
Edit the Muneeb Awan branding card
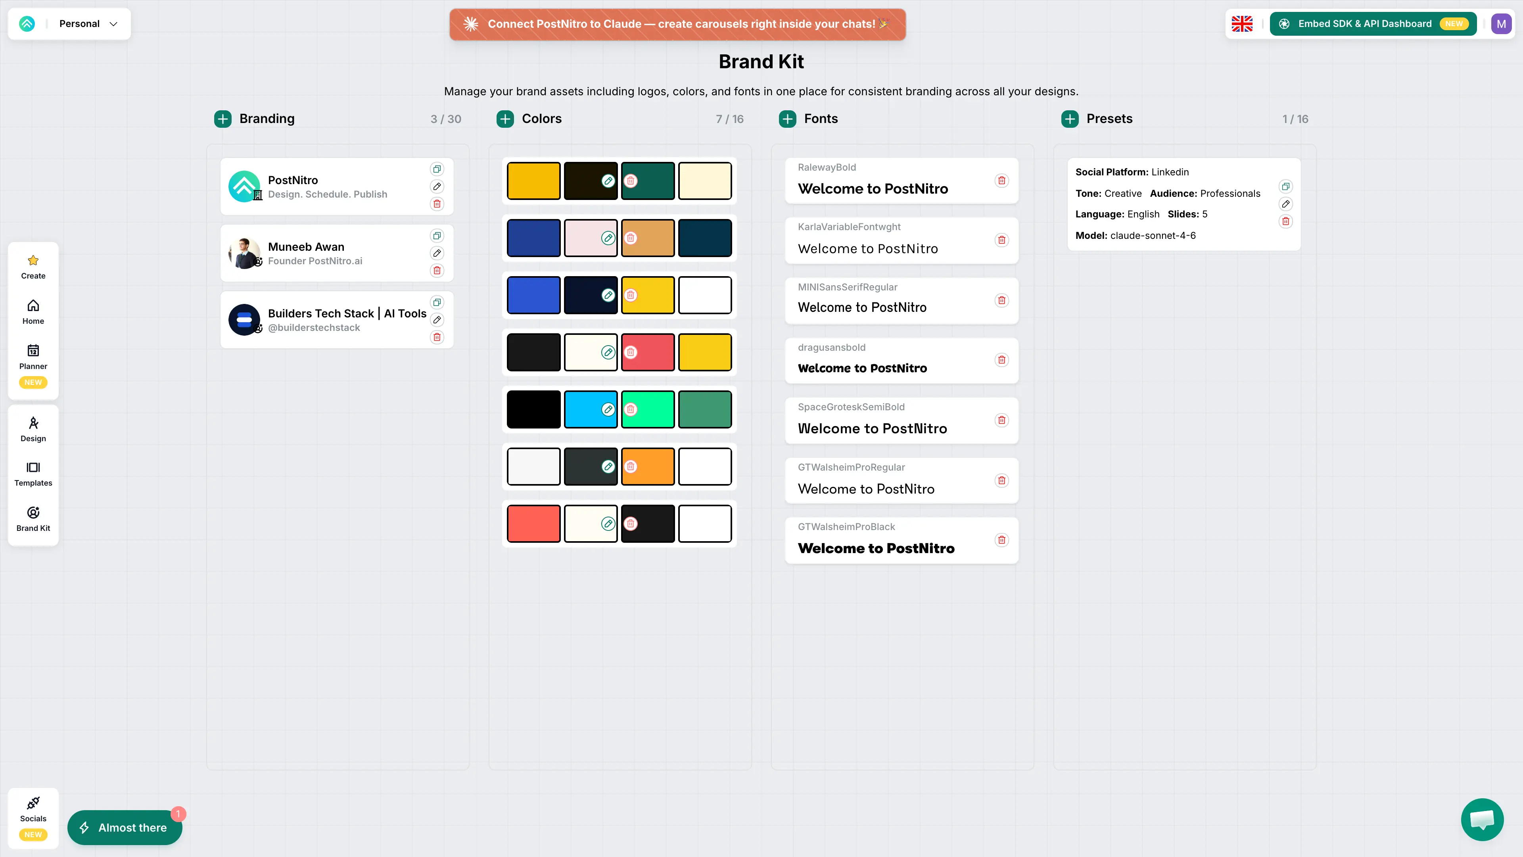[437, 253]
